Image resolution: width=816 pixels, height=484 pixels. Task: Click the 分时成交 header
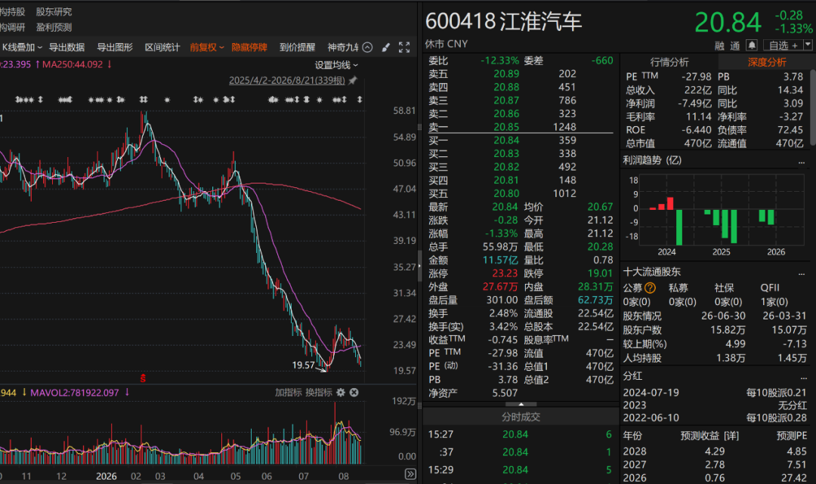tap(521, 417)
